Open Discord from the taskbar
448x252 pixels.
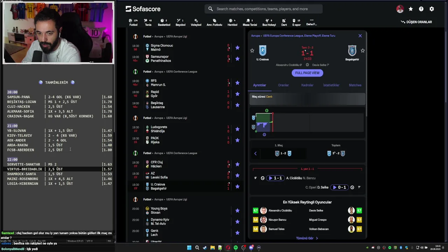[251, 248]
